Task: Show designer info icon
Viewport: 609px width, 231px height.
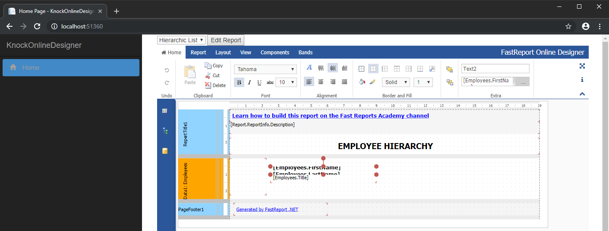Action: [x=582, y=80]
